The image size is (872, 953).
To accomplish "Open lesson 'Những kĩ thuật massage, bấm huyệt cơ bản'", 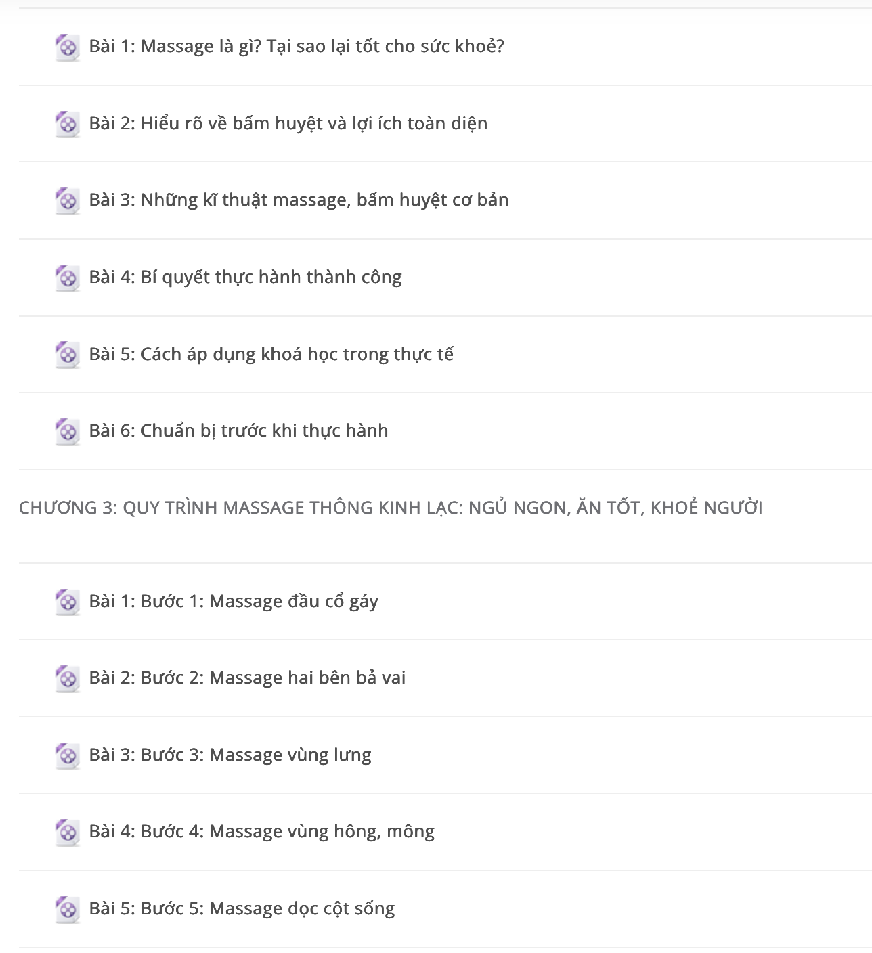I will pos(299,200).
